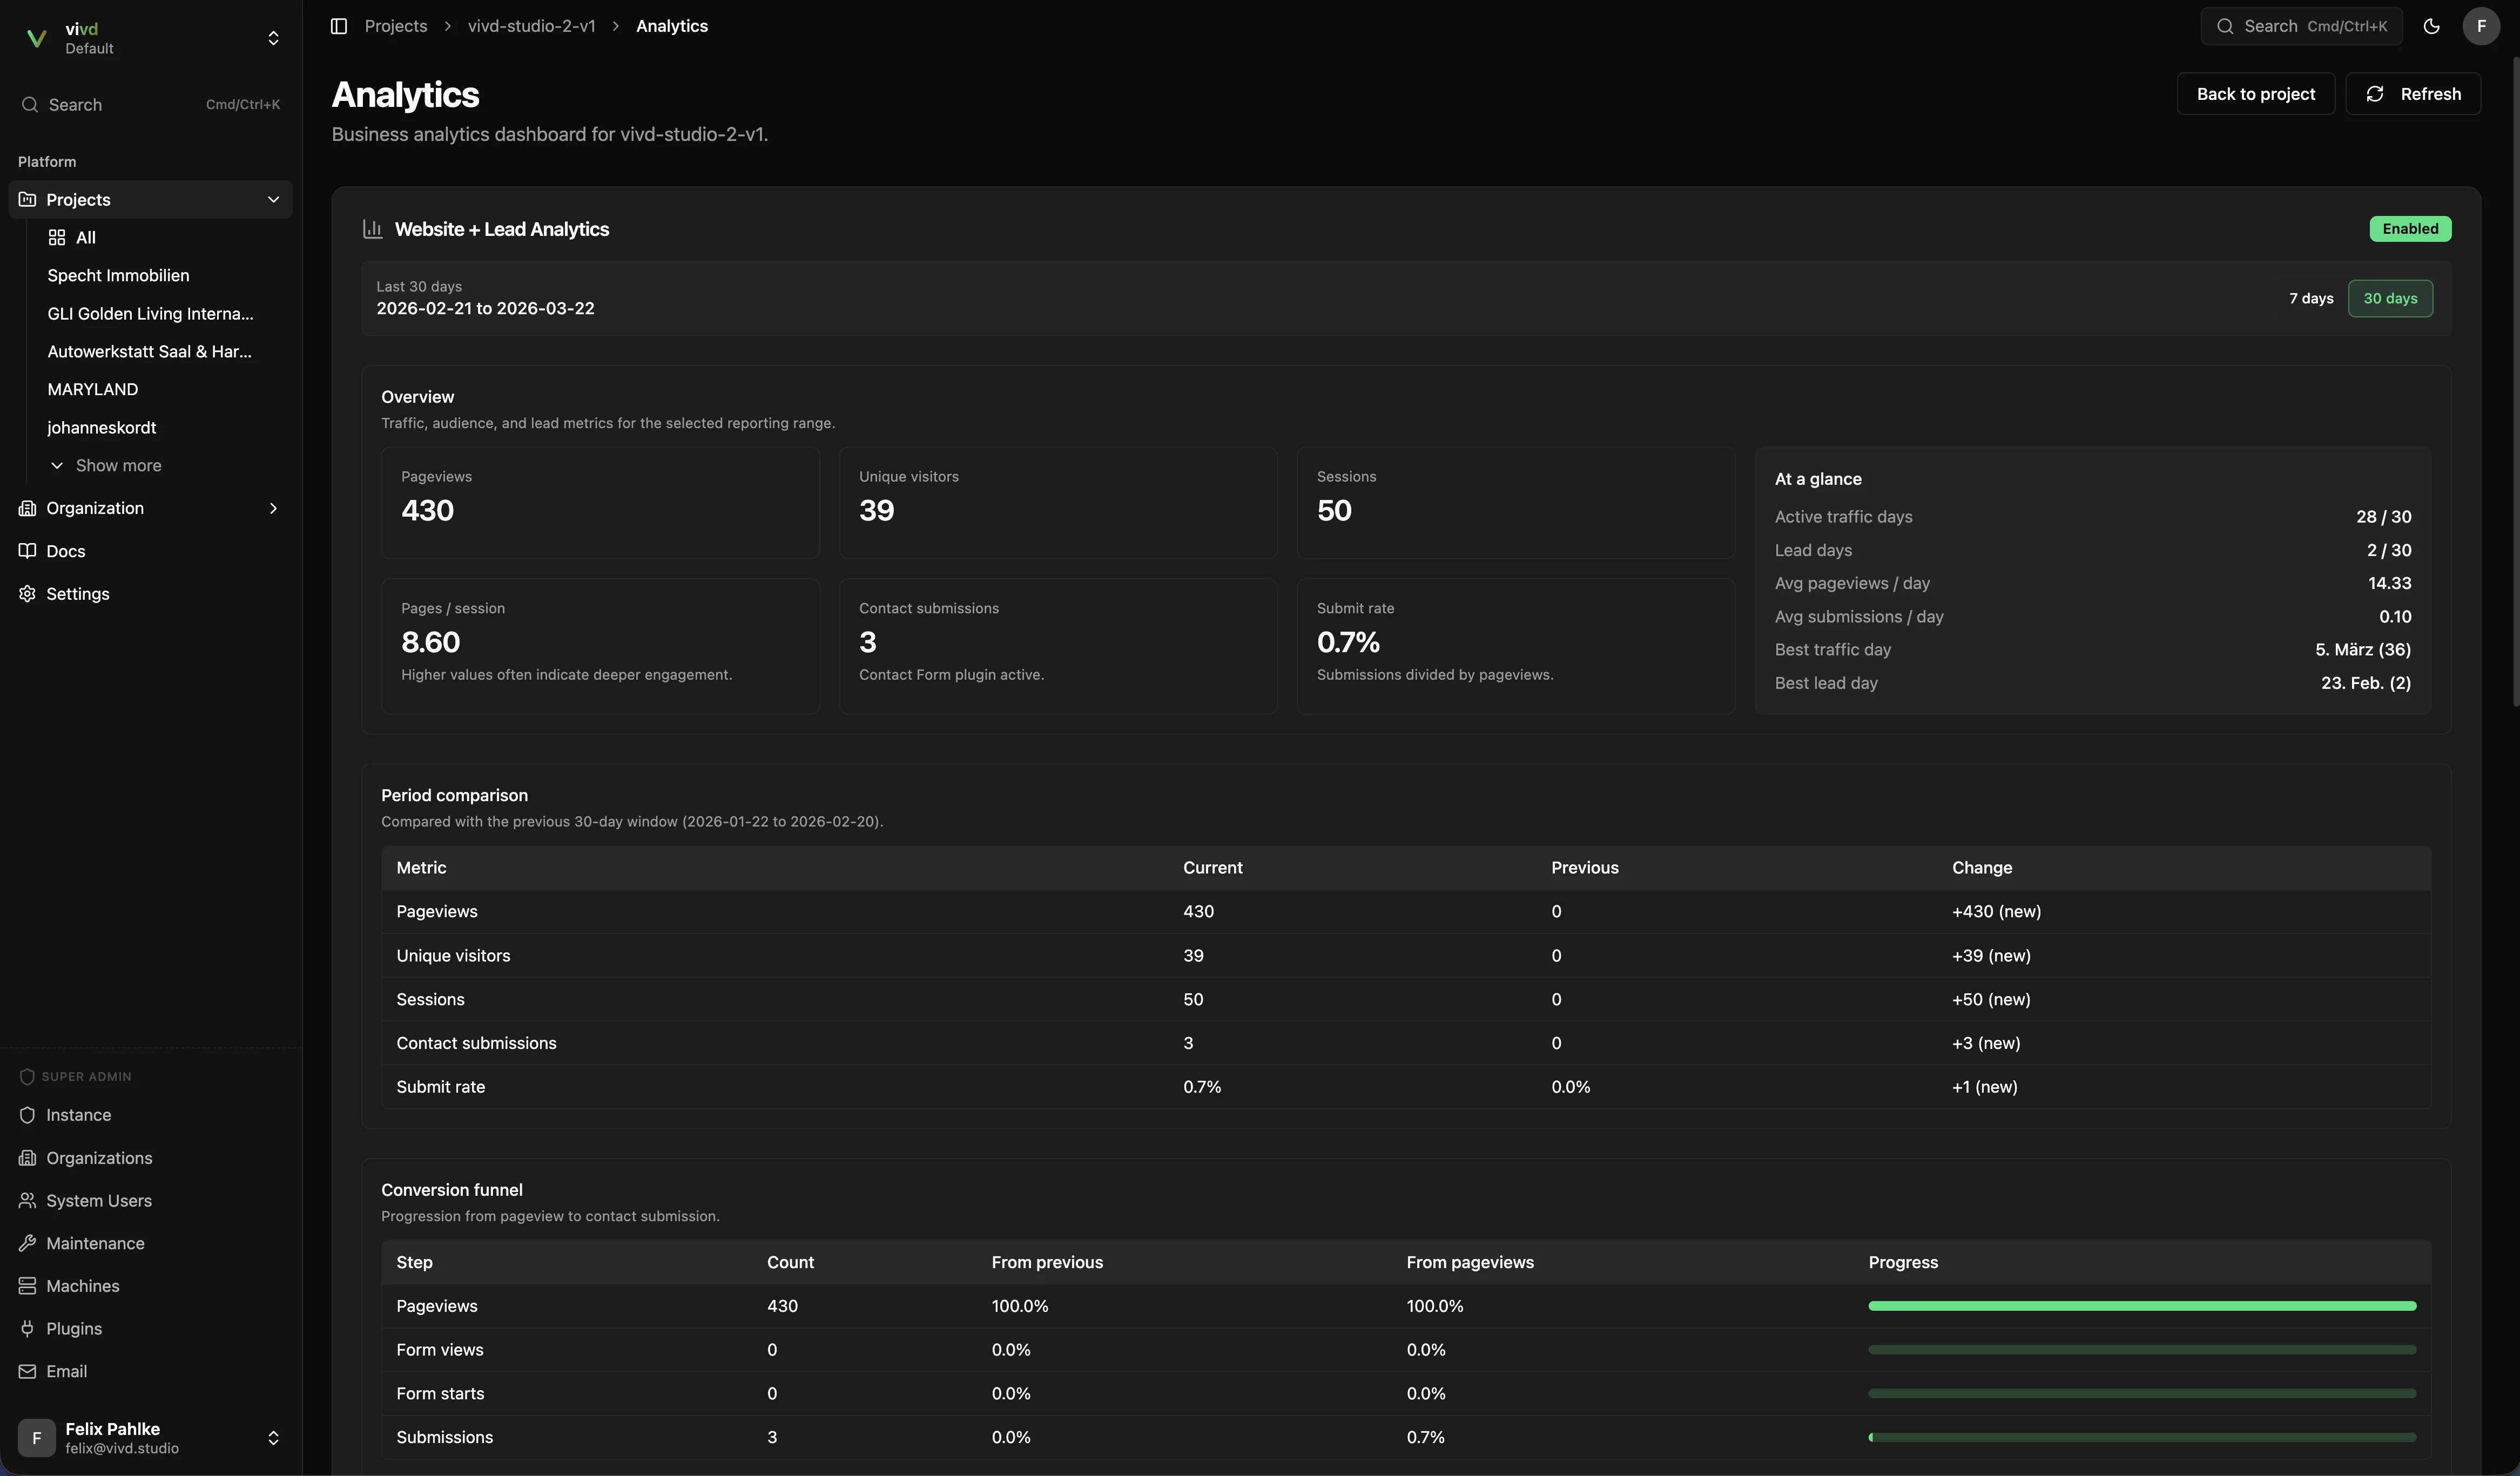Click the Back to project button
2520x1476 pixels.
2255,93
